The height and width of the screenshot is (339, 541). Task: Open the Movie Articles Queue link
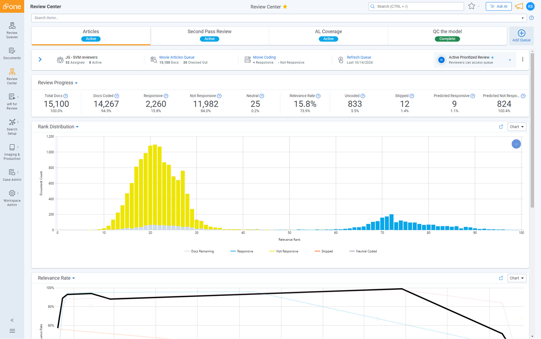tap(177, 57)
